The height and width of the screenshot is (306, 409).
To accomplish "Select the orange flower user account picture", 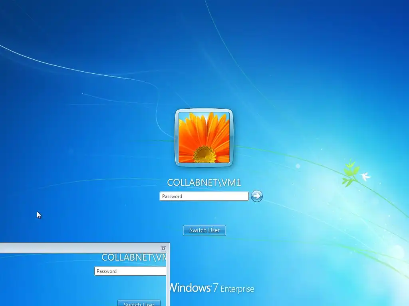I will tap(204, 137).
